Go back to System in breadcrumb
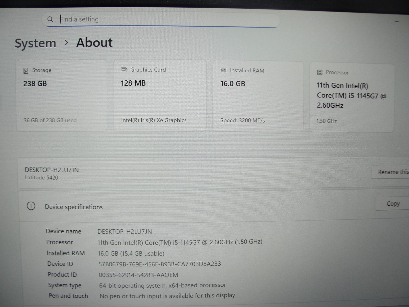 [x=35, y=43]
